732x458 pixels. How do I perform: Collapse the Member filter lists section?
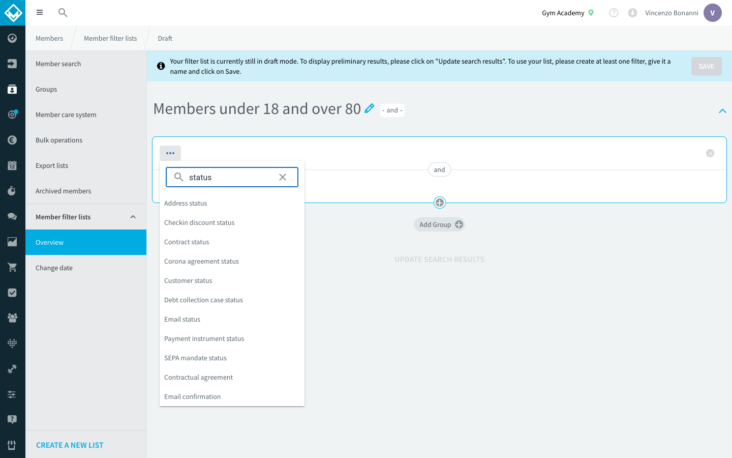[x=133, y=217]
